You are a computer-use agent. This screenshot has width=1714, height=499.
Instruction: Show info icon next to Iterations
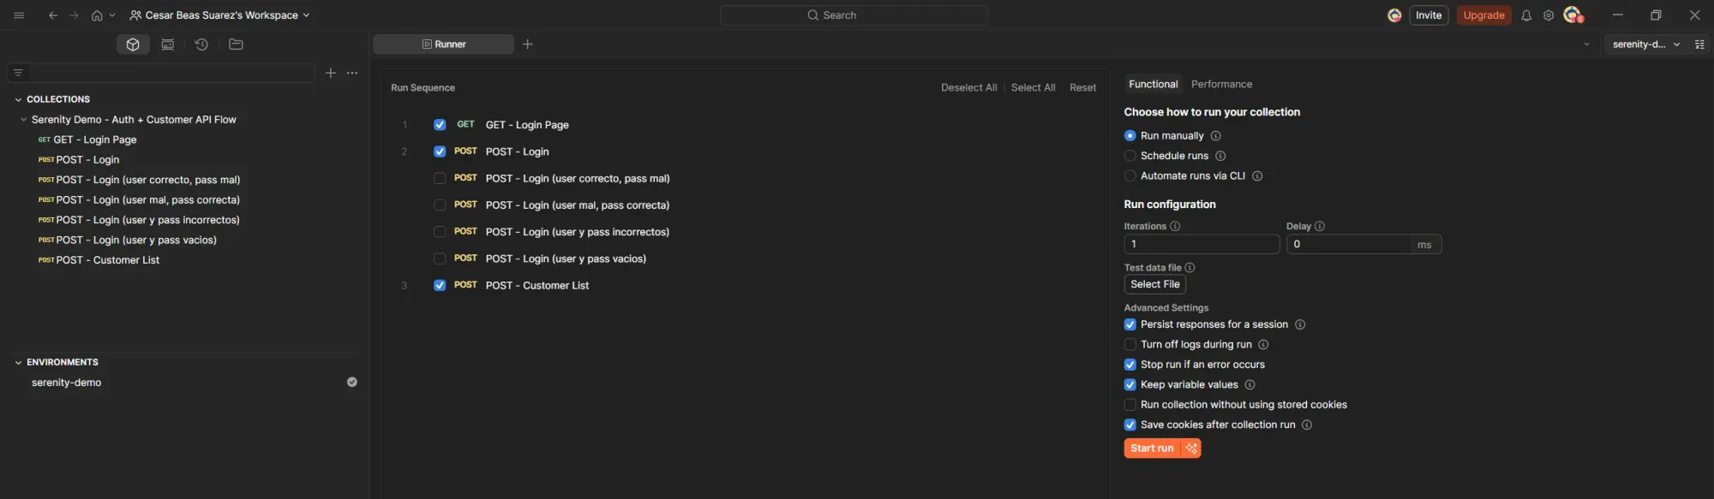(x=1175, y=227)
